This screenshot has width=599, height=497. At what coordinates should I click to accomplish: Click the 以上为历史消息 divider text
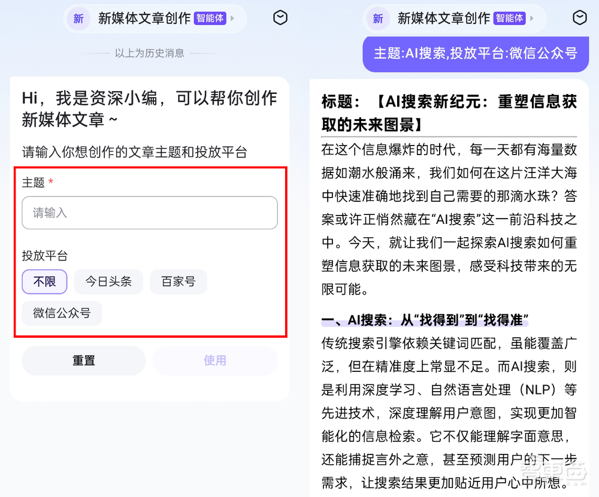click(147, 53)
